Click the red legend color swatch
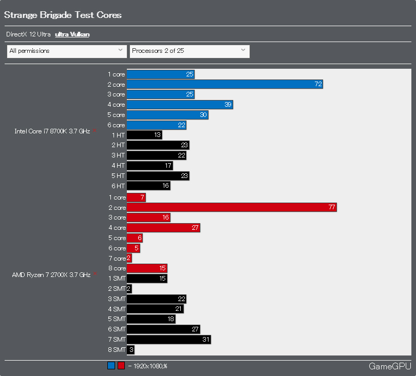416x376 pixels. (x=121, y=366)
